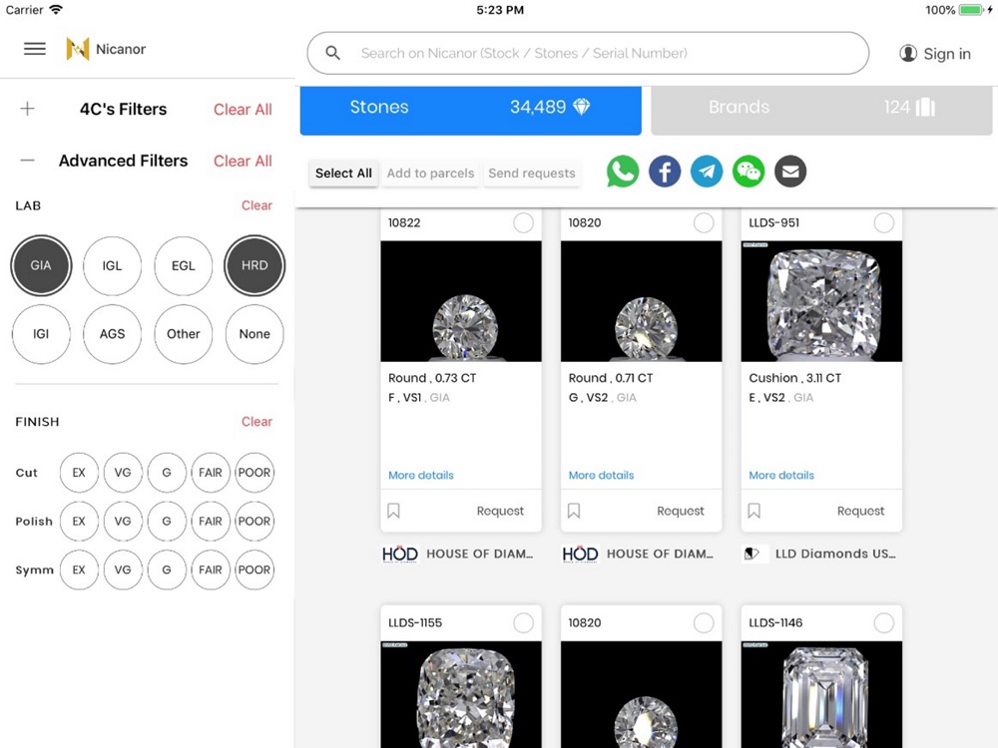The height and width of the screenshot is (748, 998).
Task: Toggle Cut EX finish filter
Action: point(79,473)
